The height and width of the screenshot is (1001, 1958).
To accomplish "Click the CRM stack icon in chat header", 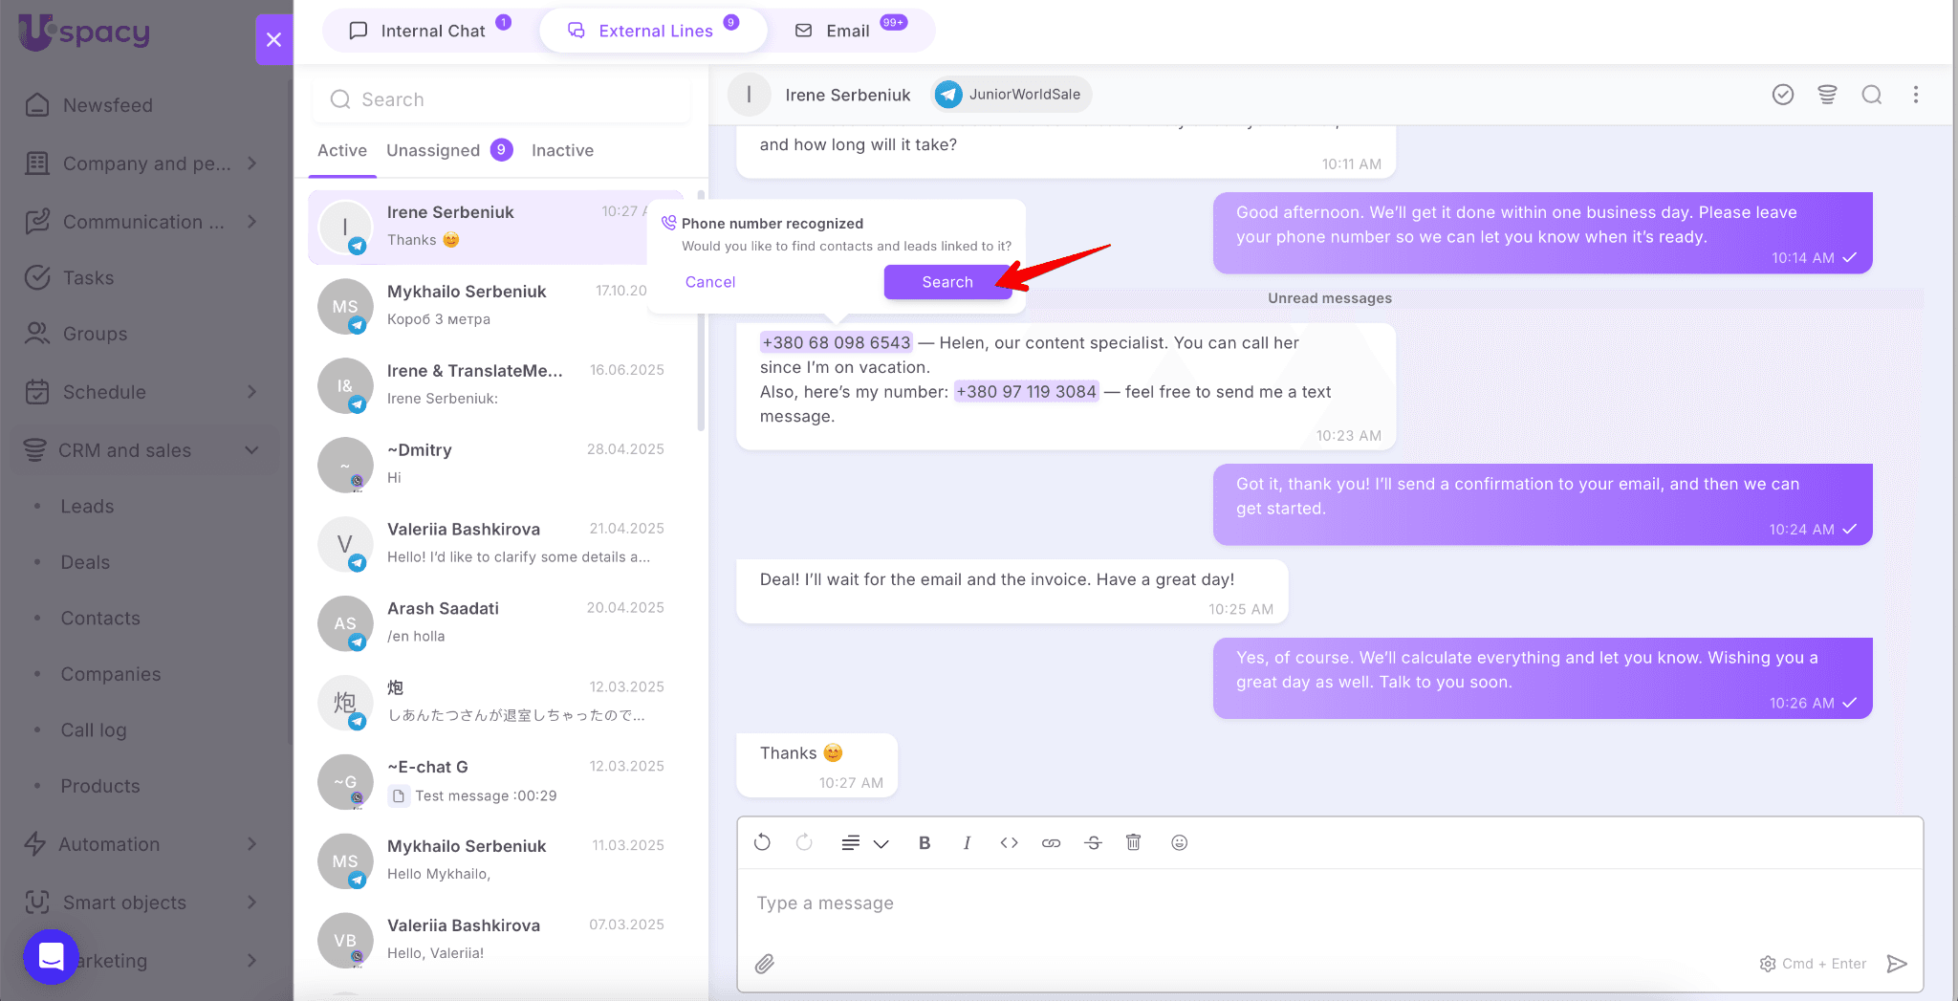I will pos(1827,95).
